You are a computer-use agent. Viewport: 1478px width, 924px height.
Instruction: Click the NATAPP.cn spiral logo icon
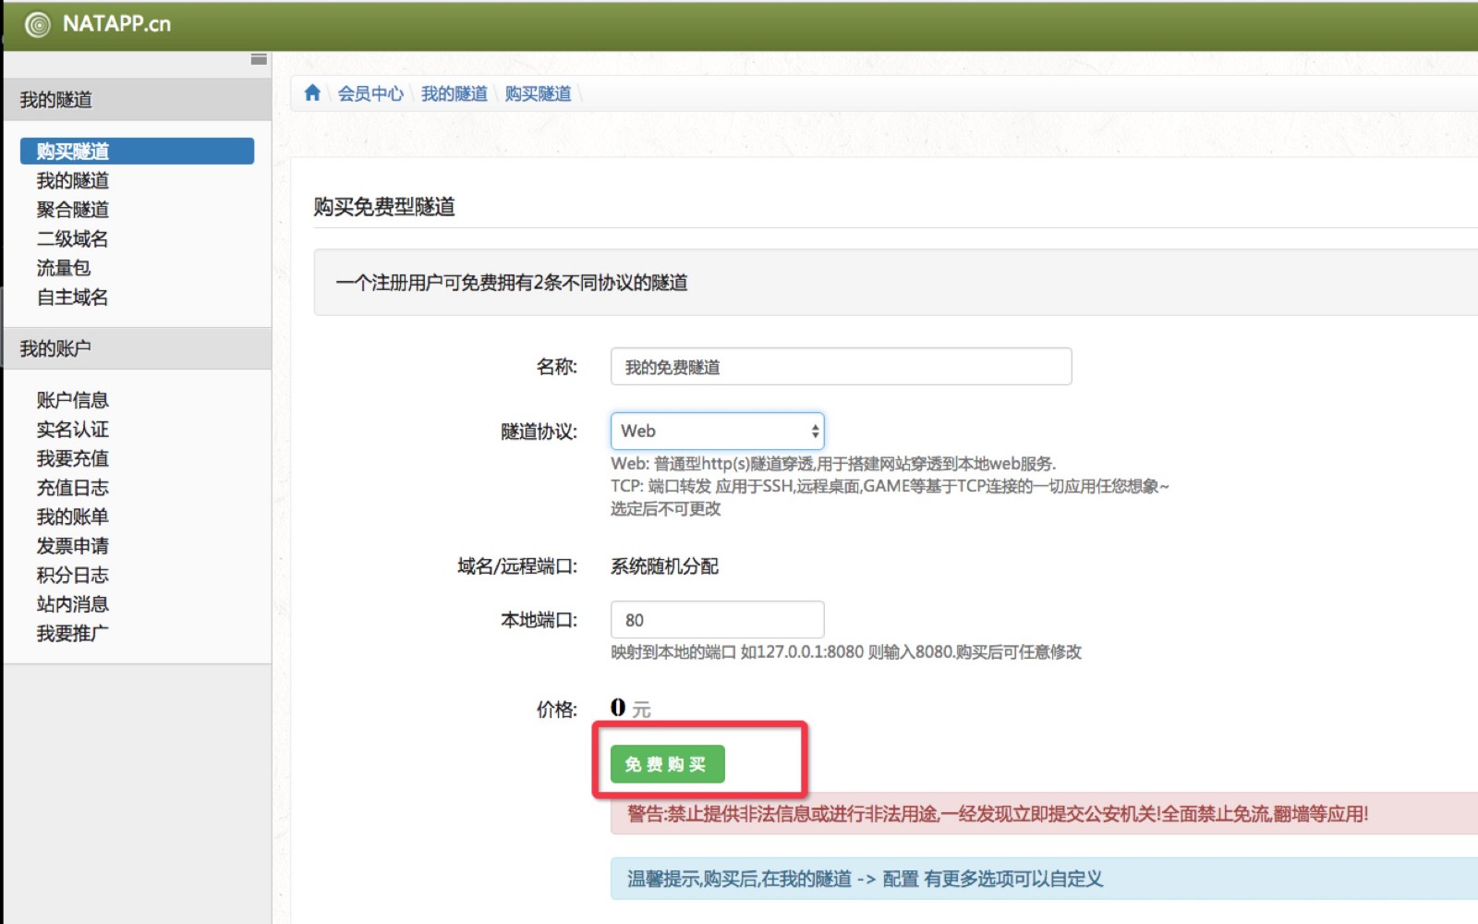38,25
